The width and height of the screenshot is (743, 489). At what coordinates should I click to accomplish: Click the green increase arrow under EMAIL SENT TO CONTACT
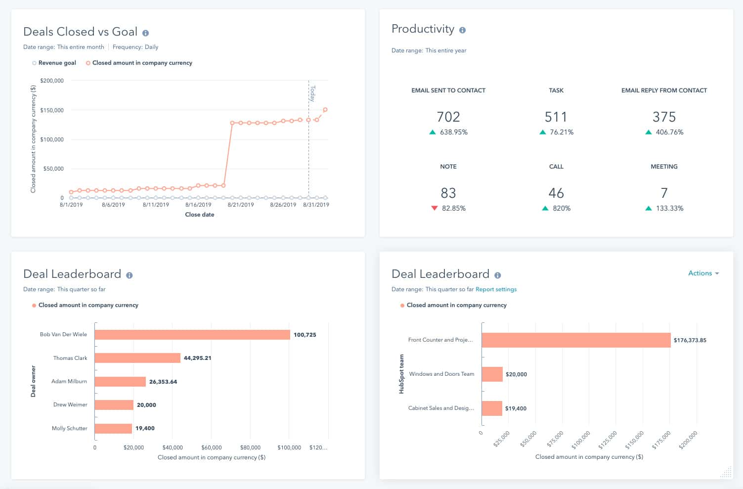tap(433, 132)
